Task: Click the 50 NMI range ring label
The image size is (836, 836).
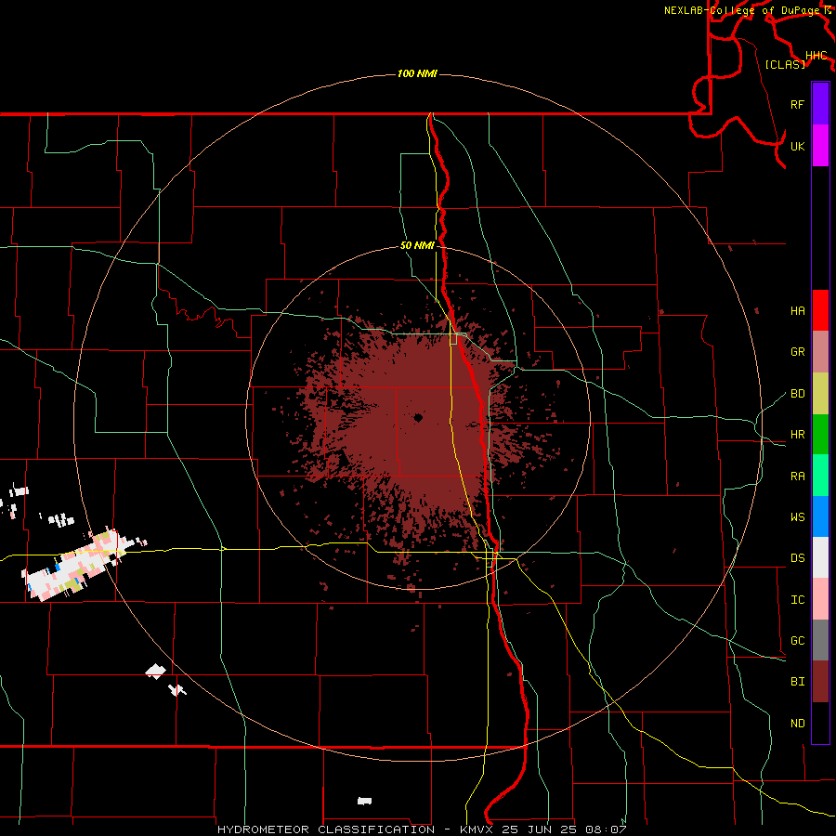Action: [417, 245]
